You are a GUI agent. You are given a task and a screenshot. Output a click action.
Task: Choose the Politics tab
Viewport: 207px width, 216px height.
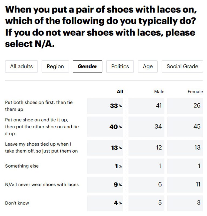pyautogui.click(x=120, y=66)
